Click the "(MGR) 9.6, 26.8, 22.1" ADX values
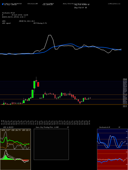 click(x=27, y=21)
